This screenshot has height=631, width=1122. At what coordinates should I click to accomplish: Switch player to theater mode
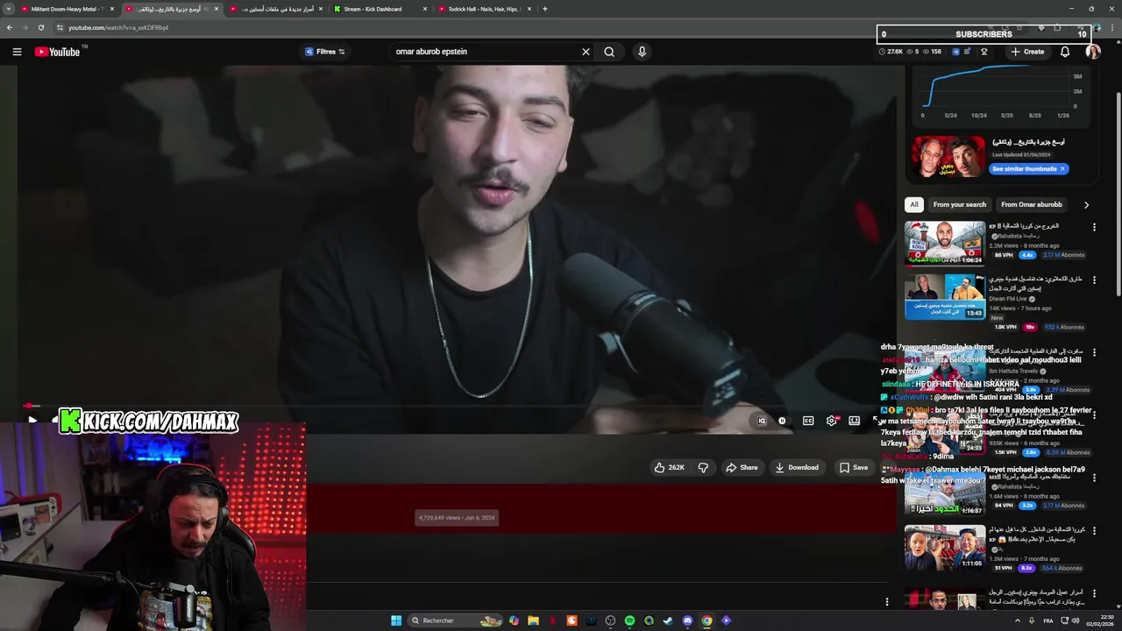854,421
